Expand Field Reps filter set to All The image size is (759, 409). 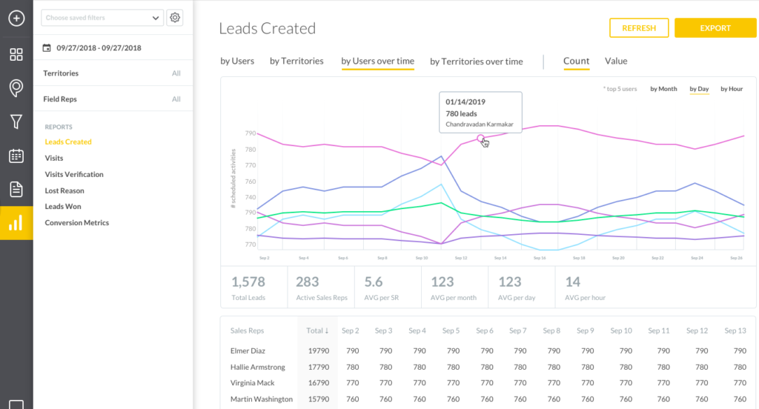coord(113,99)
